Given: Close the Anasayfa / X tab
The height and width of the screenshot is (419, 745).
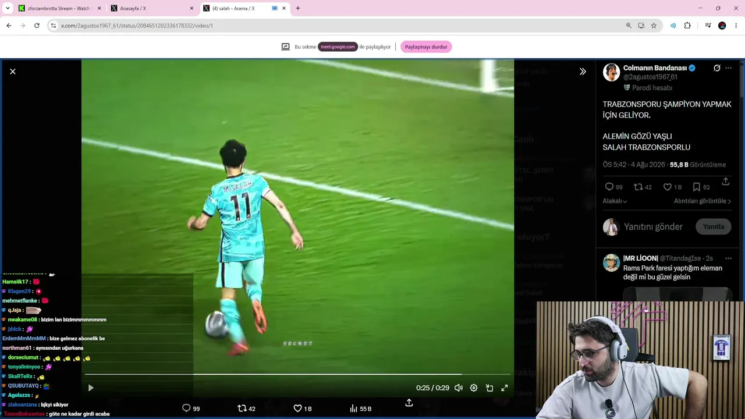Looking at the screenshot, I should click(x=191, y=8).
